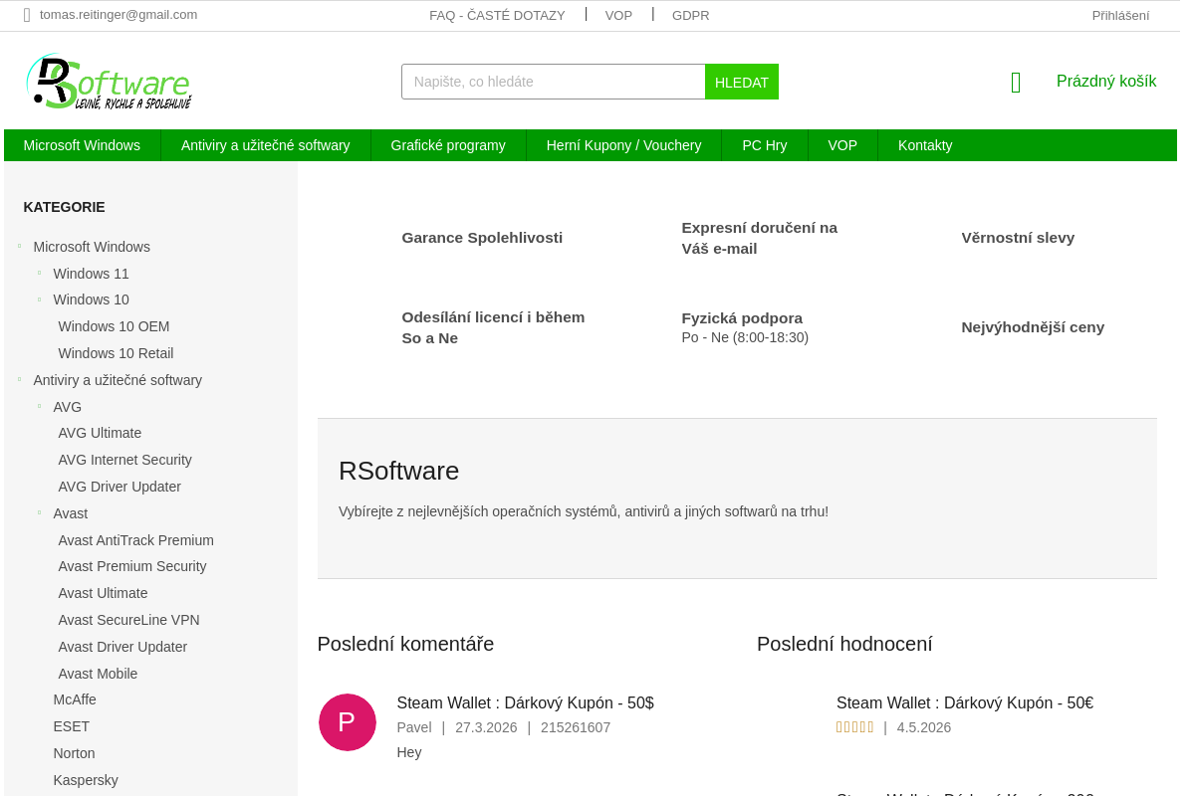
Task: Click star rating for Steam Wallet 50€
Action: point(855,727)
